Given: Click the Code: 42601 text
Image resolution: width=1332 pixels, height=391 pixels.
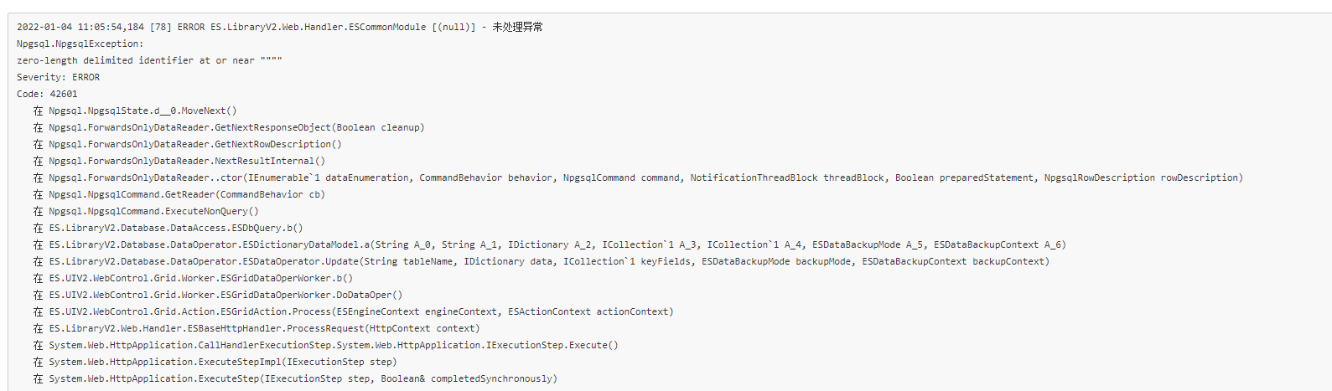Looking at the screenshot, I should coord(47,94).
